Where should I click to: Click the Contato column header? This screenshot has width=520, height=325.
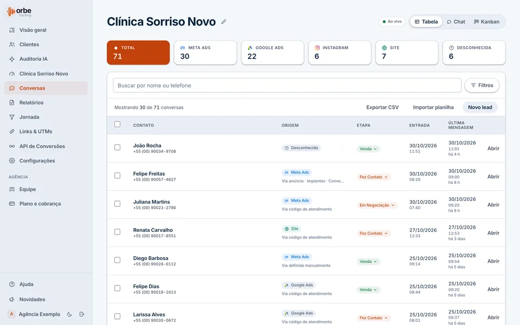click(x=144, y=125)
